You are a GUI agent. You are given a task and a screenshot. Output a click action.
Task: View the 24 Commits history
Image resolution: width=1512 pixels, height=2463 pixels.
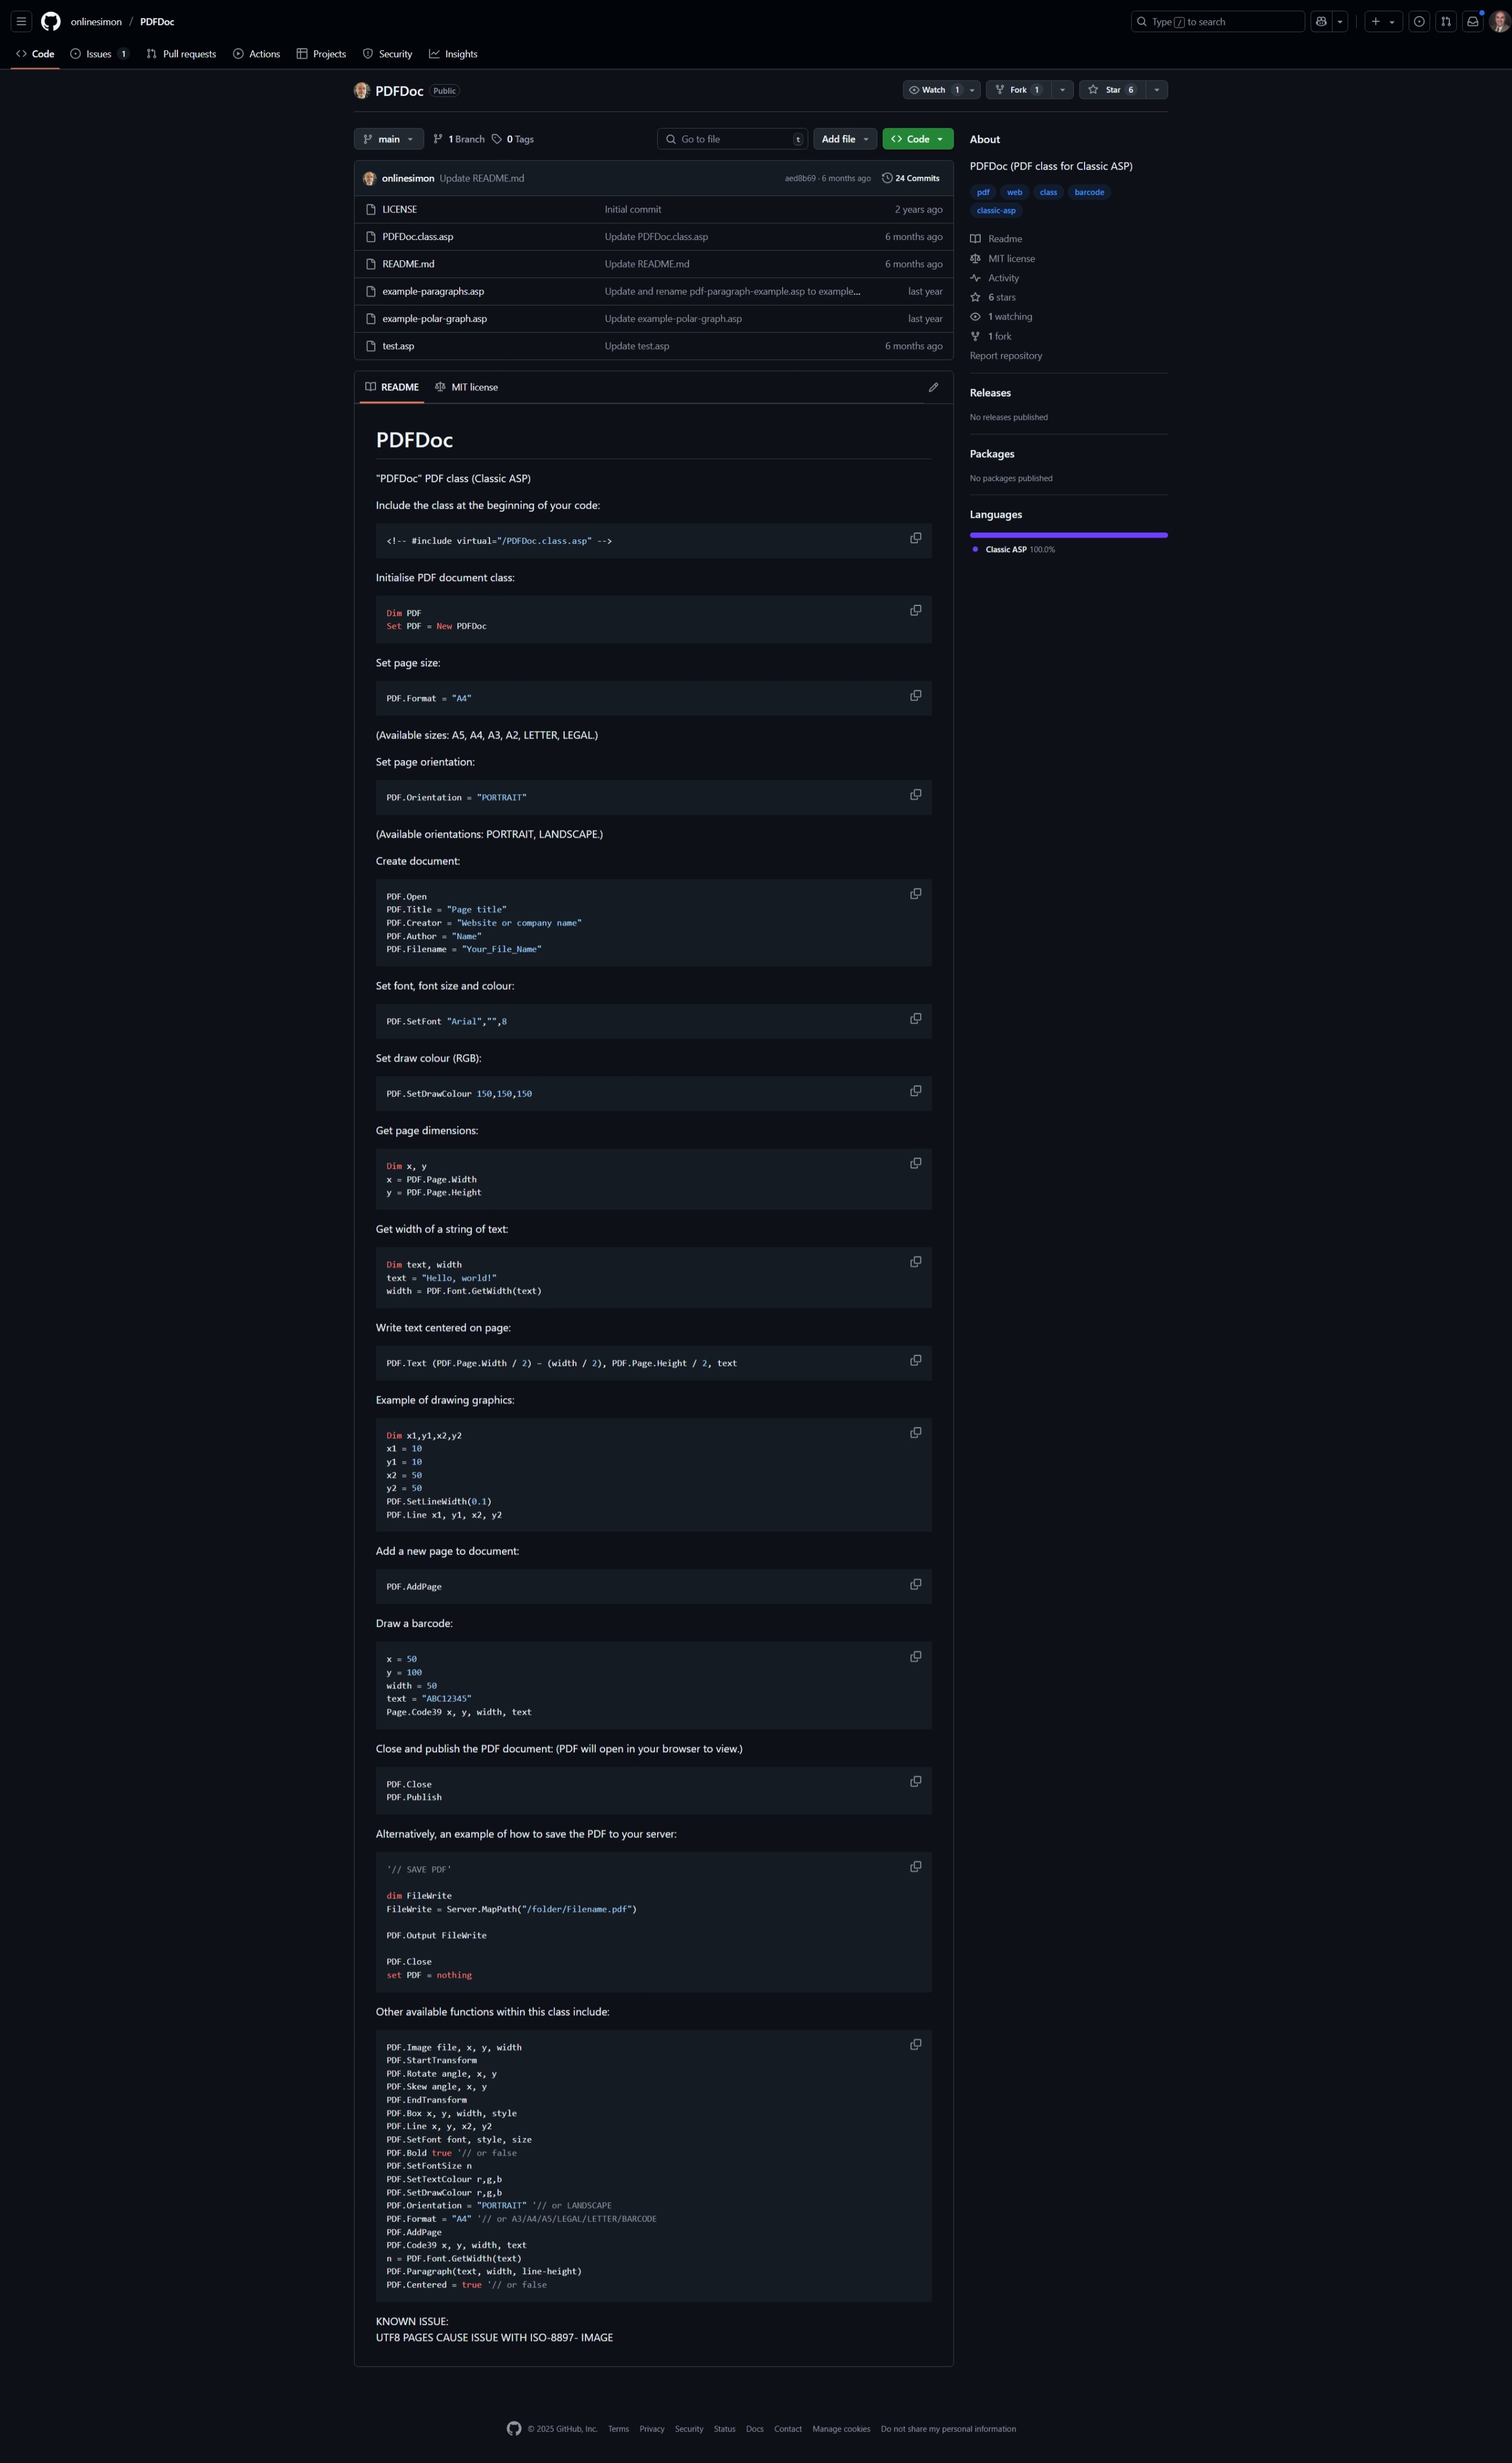[x=911, y=178]
